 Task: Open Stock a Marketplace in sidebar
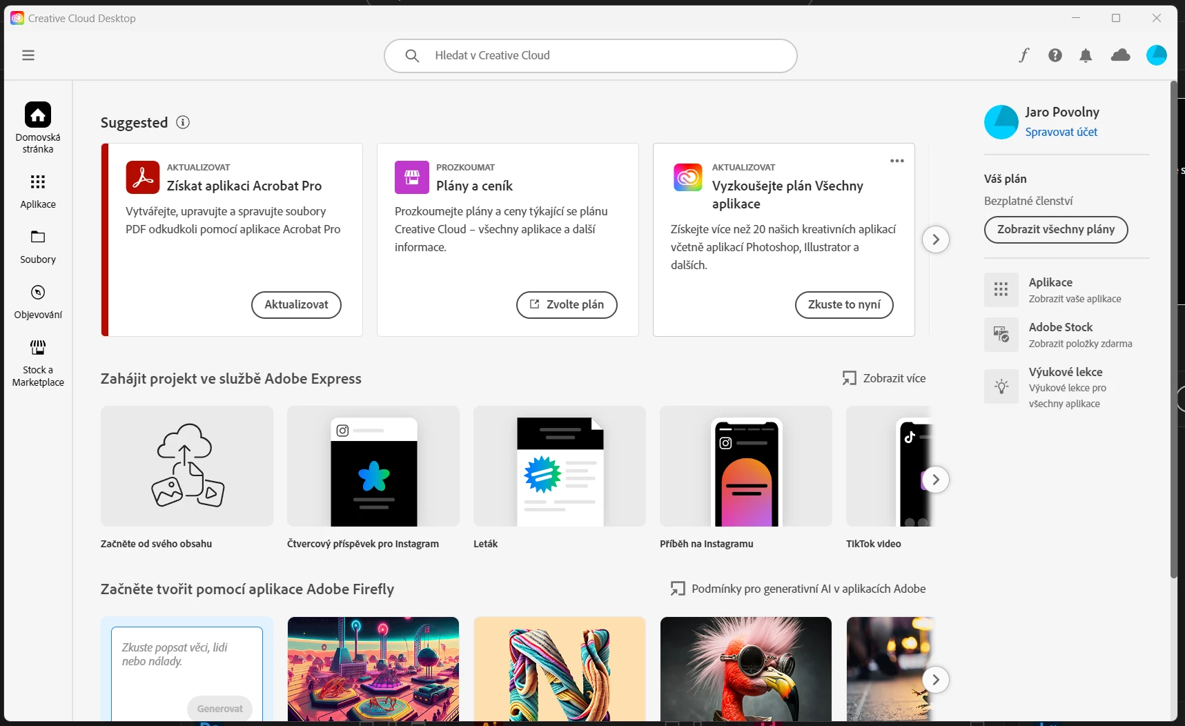pyautogui.click(x=38, y=363)
